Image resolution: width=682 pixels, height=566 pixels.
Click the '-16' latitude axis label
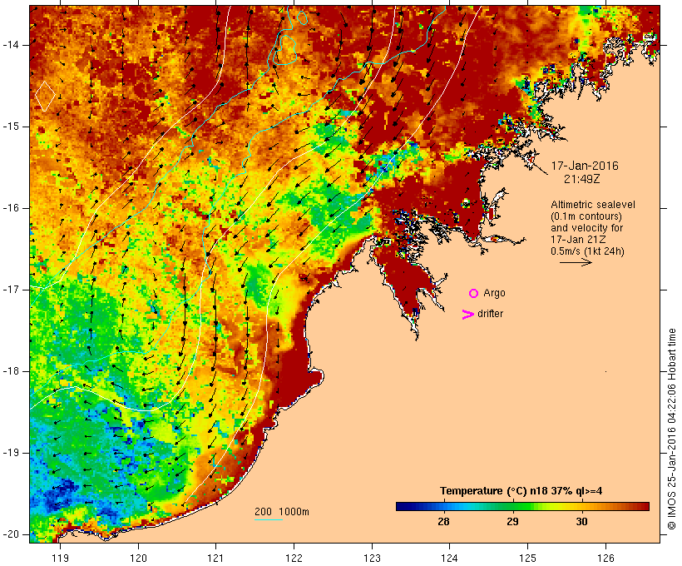click(10, 208)
